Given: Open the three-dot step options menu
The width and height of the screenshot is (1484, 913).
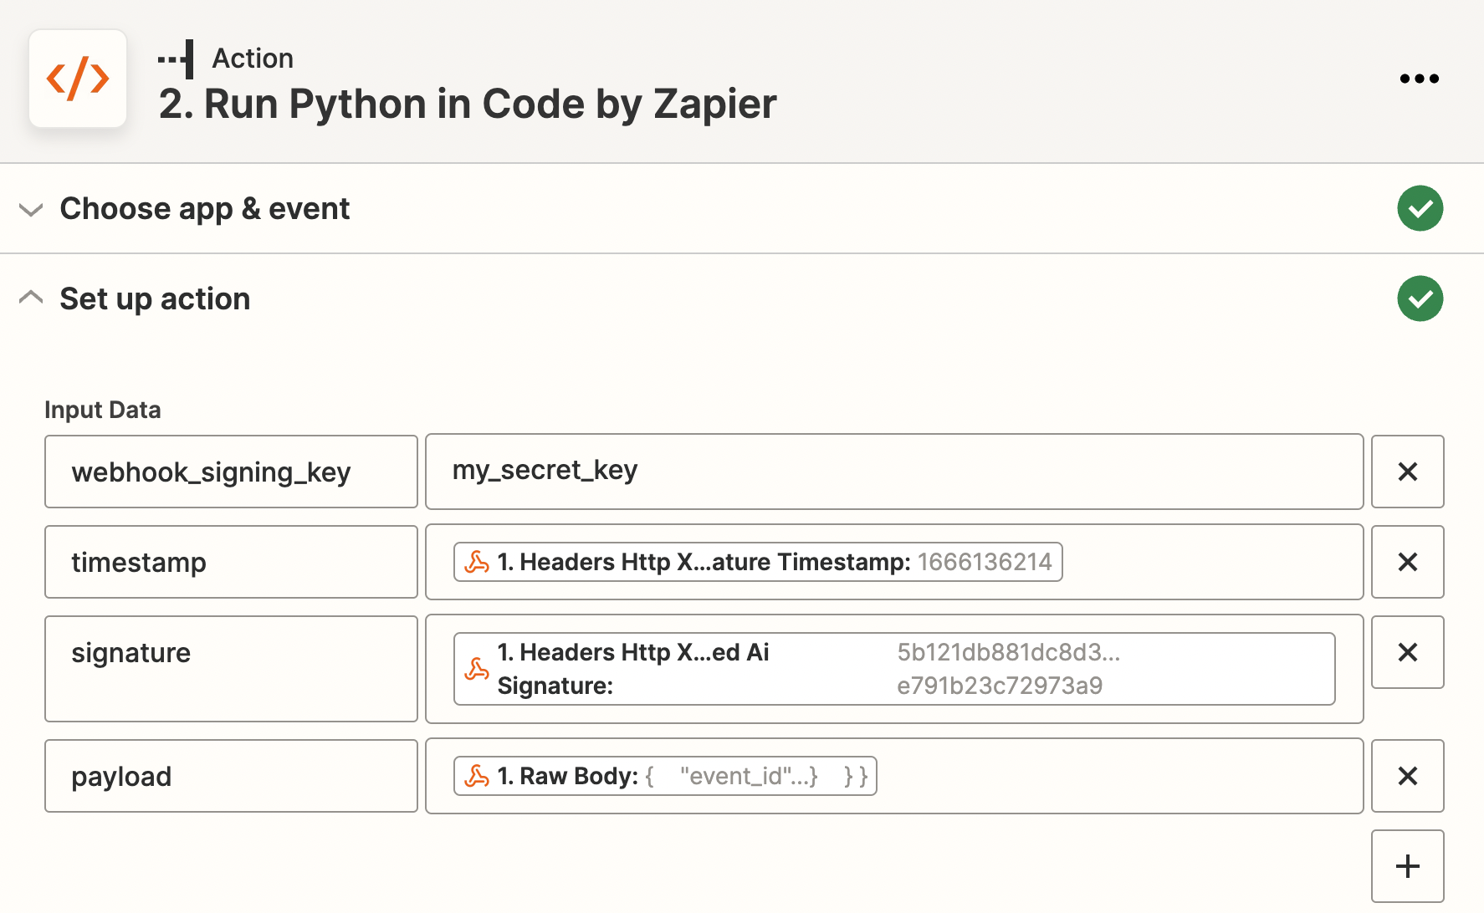Looking at the screenshot, I should [x=1419, y=79].
